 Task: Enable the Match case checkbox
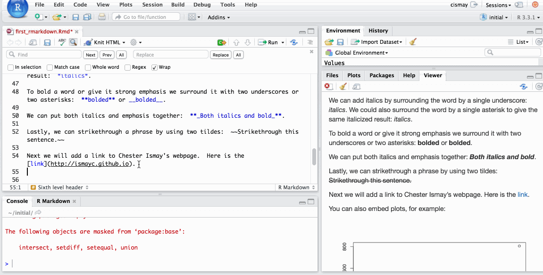tap(50, 67)
